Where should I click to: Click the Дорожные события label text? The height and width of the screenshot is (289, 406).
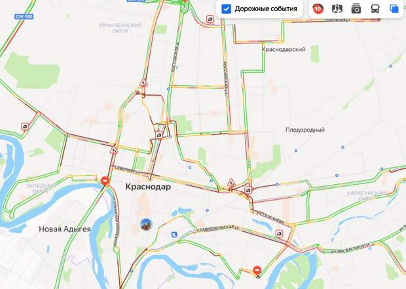pos(266,9)
